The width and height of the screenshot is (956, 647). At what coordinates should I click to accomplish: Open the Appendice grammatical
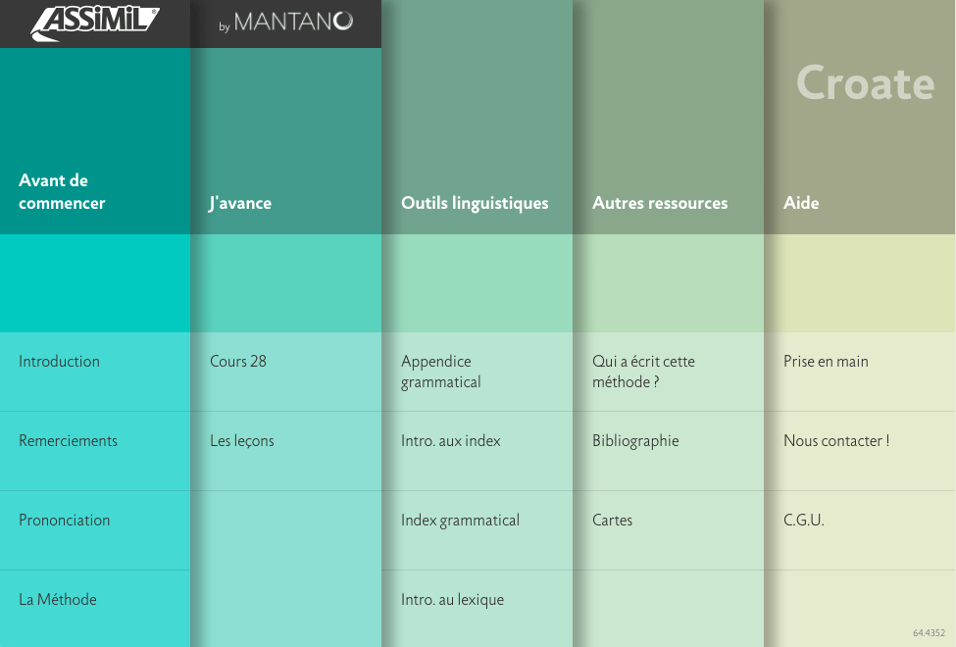point(441,372)
